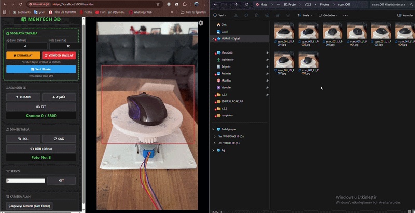Click the 'Açı Sayısı' input showing 4
Screen dimensions: 415x213
tap(27, 46)
